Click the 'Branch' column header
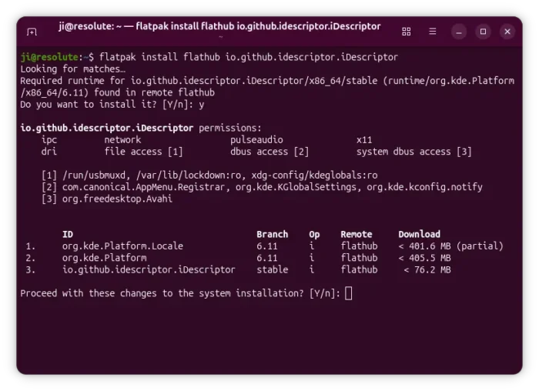 (273, 234)
